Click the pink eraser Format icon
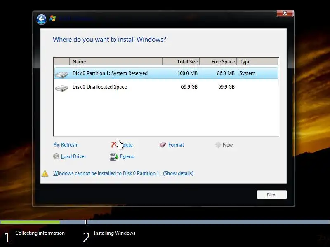Image resolution: width=330 pixels, height=247 pixels. click(163, 145)
